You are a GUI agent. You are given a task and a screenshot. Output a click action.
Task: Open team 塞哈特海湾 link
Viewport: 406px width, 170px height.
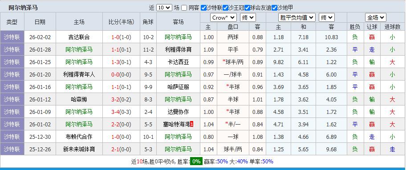(x=176, y=124)
